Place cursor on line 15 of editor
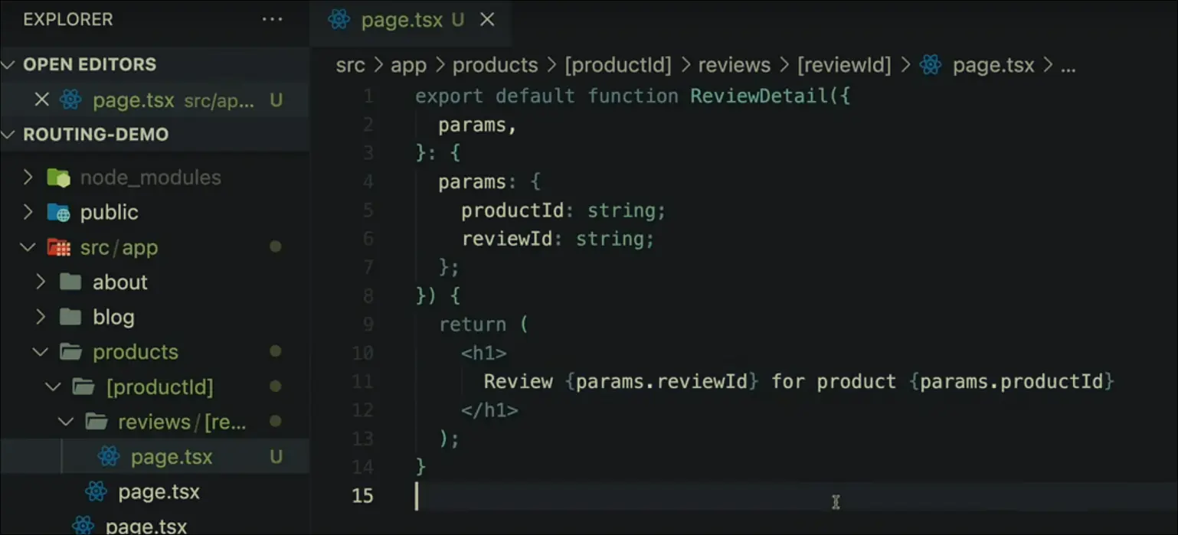1178x535 pixels. click(x=613, y=496)
